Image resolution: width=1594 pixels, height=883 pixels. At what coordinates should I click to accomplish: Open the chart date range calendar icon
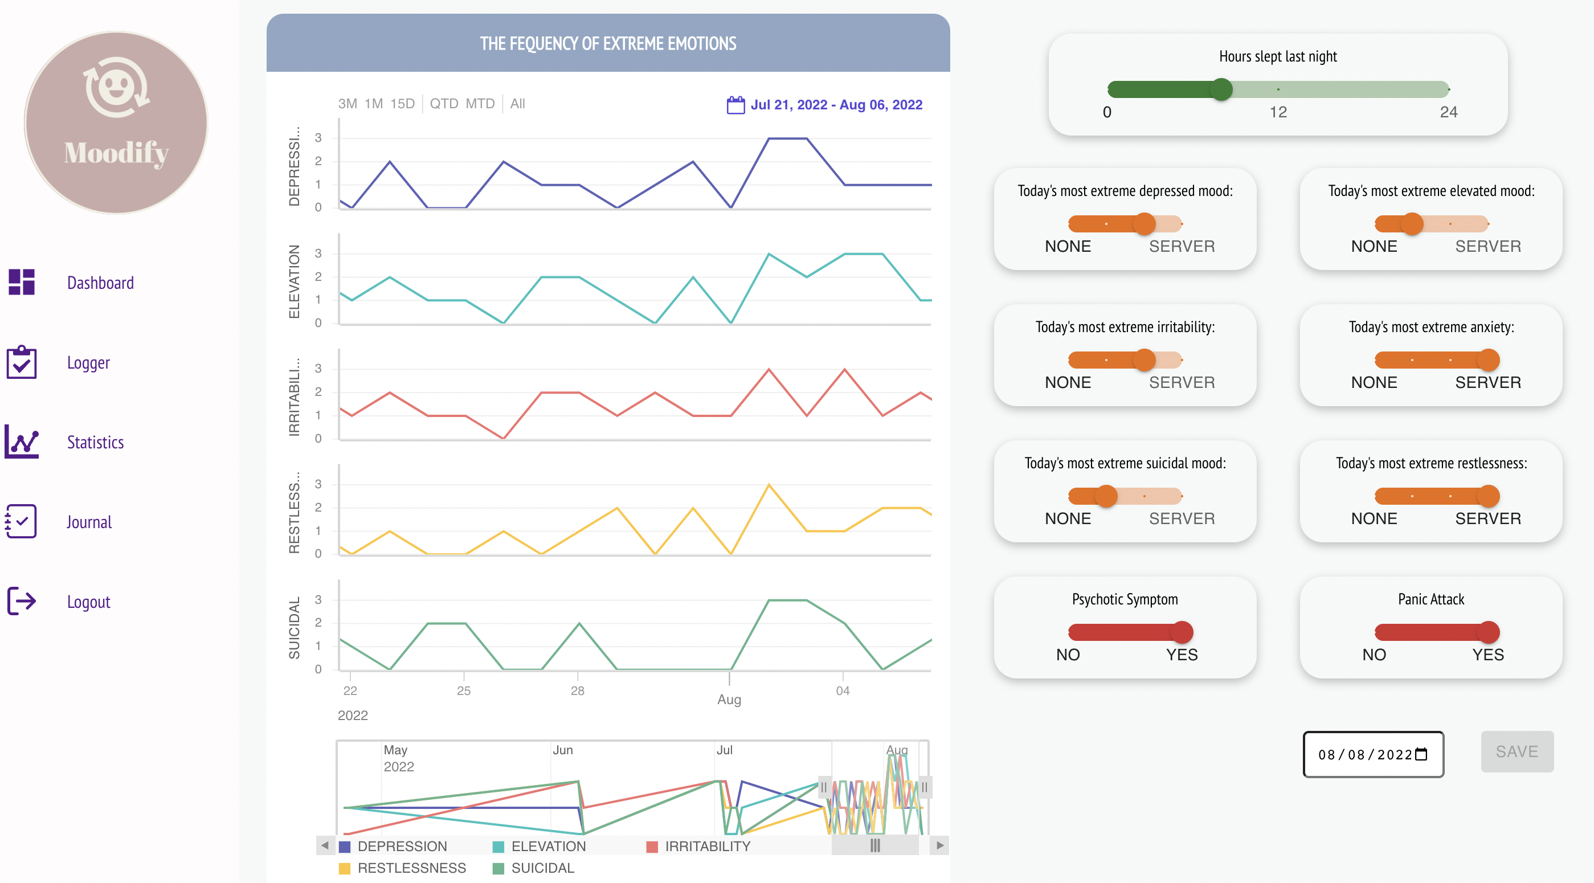pyautogui.click(x=735, y=105)
